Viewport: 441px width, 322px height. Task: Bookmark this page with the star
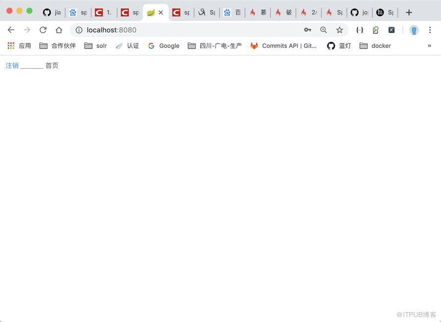tap(339, 30)
